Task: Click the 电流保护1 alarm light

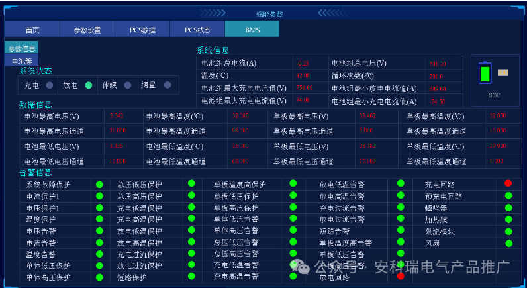Action: (99, 196)
